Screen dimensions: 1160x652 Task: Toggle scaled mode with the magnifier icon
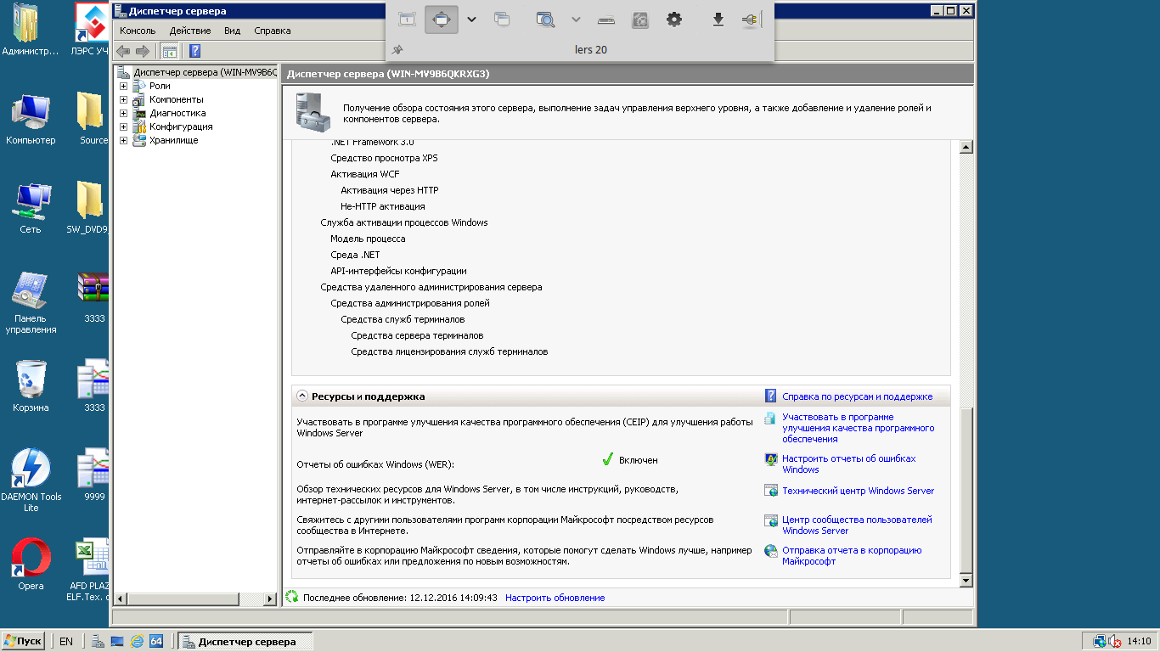pos(545,19)
